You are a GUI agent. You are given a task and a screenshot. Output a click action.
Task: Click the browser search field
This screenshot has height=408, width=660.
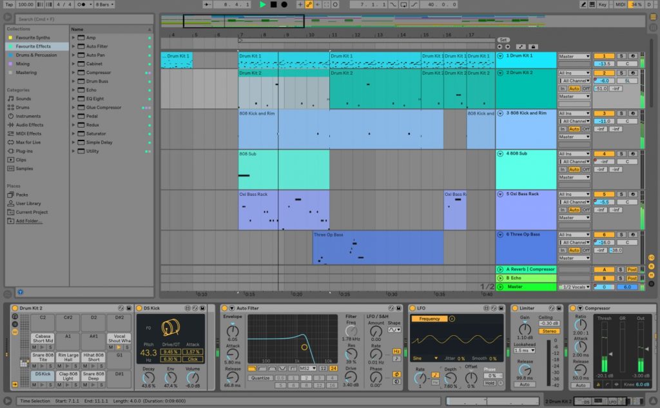(77, 19)
